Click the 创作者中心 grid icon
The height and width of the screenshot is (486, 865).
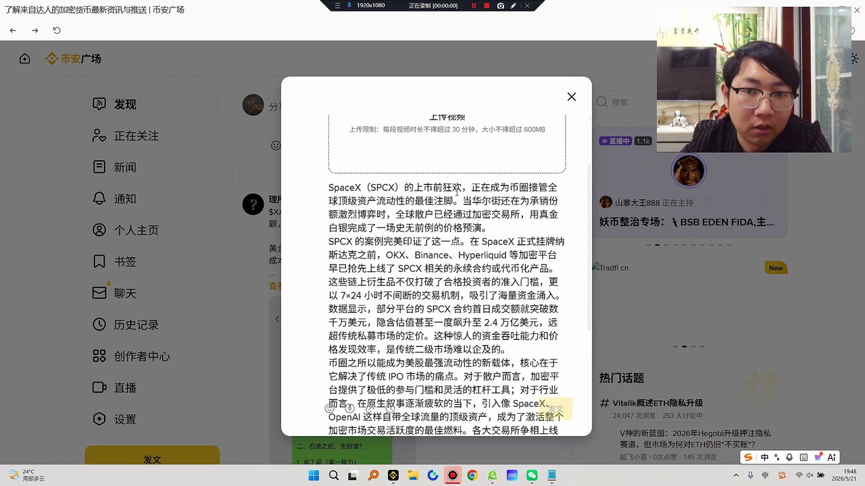99,356
